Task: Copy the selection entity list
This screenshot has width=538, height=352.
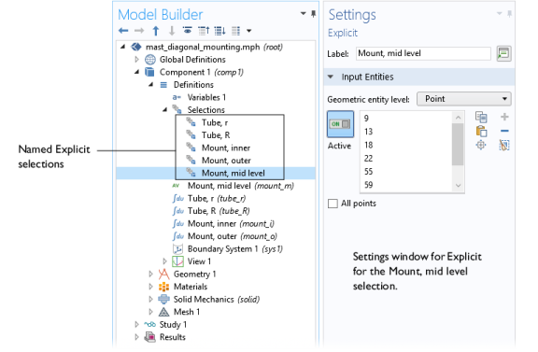Action: coord(481,118)
